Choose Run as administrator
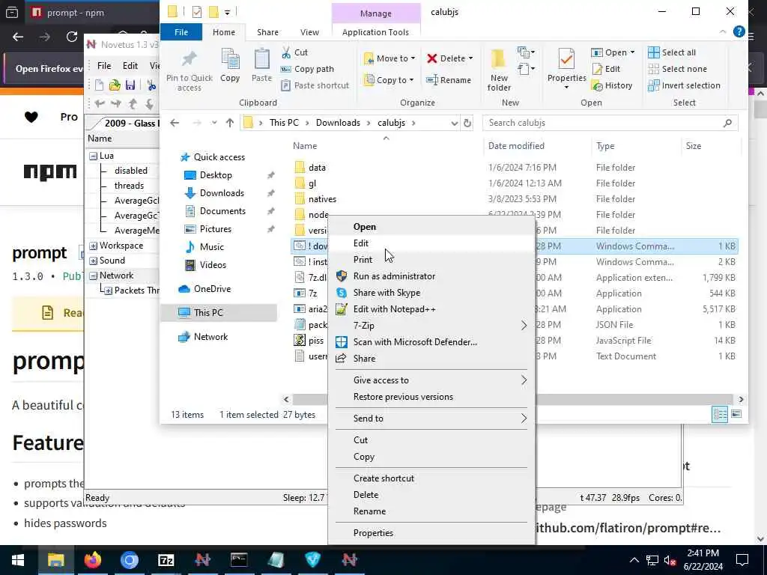The image size is (767, 575). tap(431, 276)
